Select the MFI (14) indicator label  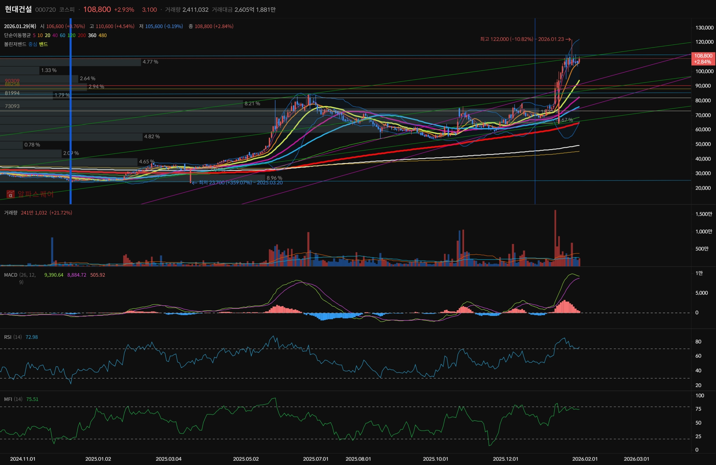13,399
